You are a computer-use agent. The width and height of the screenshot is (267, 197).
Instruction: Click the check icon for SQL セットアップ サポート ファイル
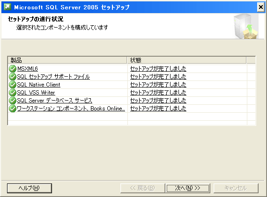coord(13,77)
